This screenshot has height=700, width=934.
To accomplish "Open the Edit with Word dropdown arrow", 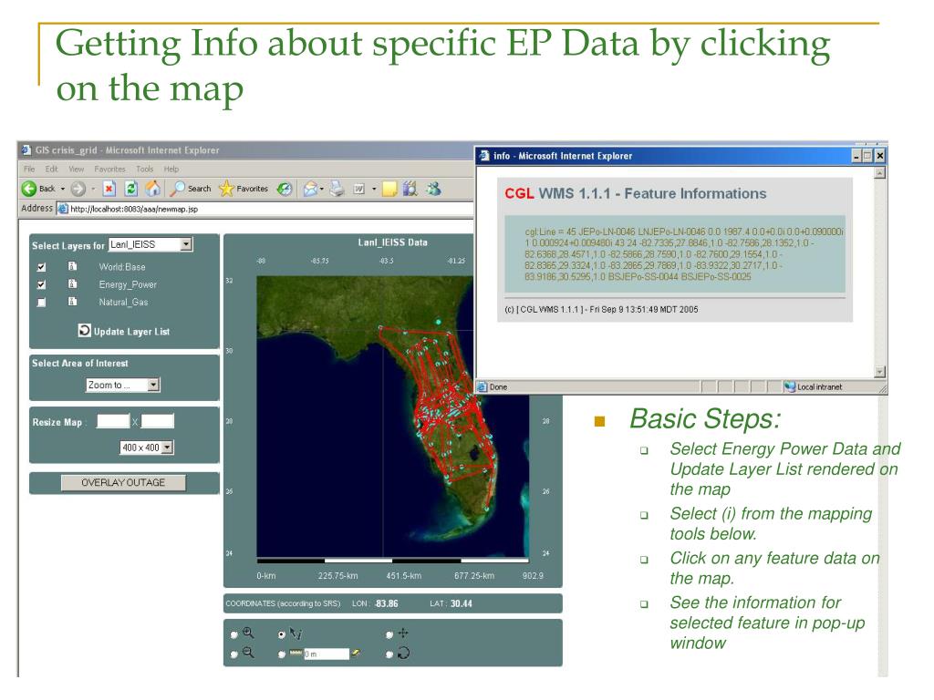I will [374, 190].
